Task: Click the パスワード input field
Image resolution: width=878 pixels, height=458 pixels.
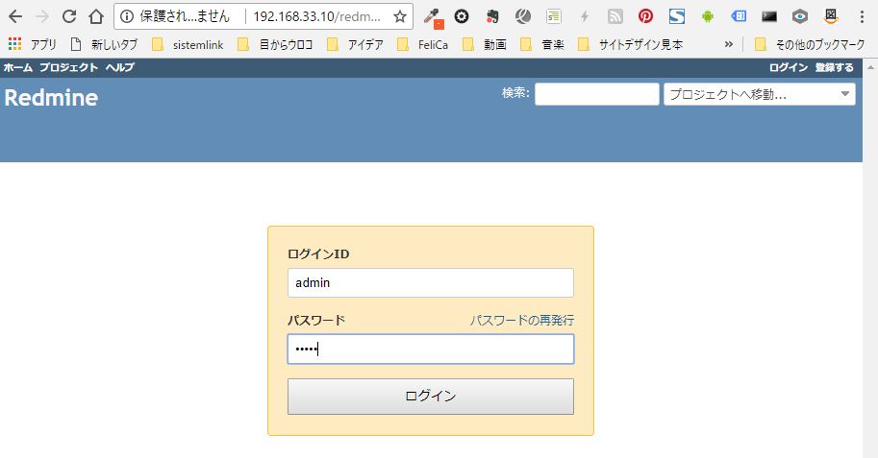Action: 431,349
